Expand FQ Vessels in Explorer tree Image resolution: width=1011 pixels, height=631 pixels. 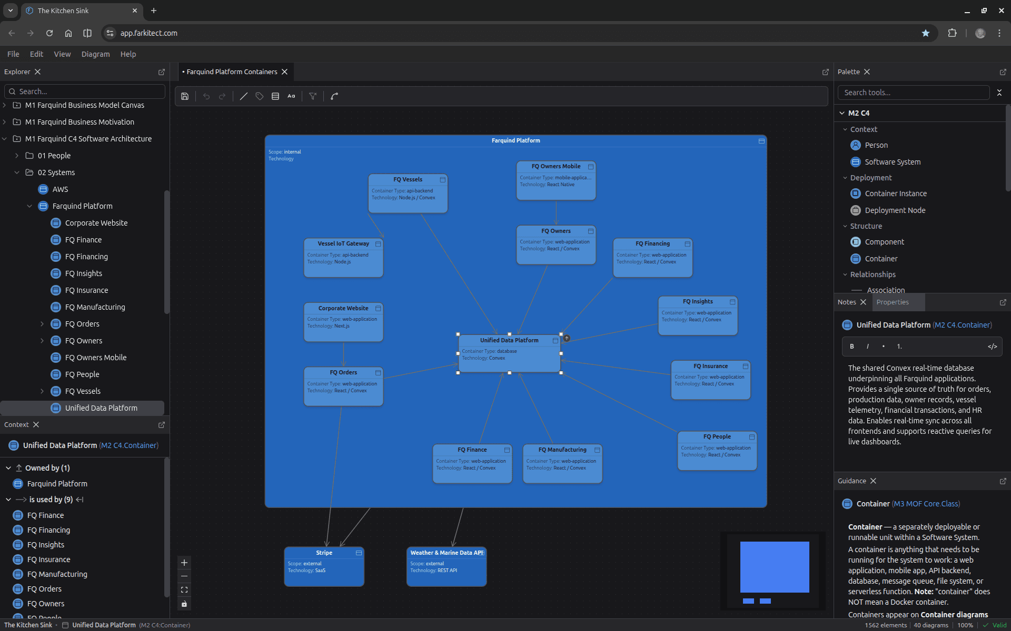point(42,392)
